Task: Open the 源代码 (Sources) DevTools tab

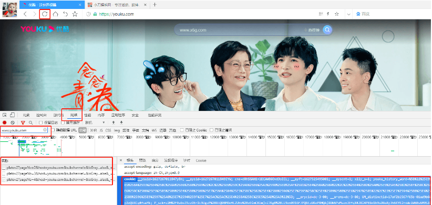Action: (x=58, y=115)
